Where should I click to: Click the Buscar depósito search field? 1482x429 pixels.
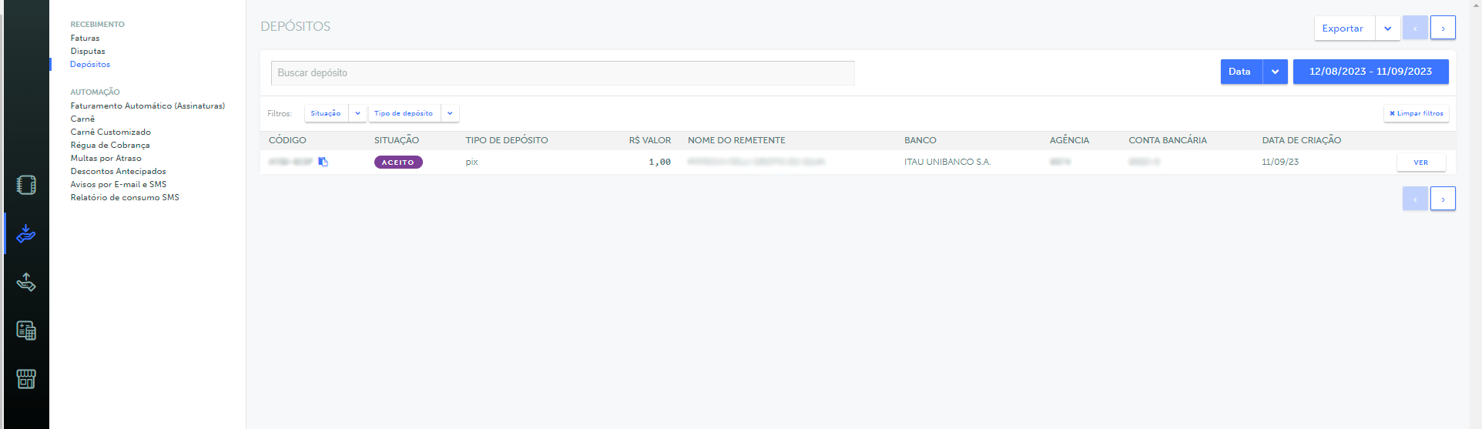click(563, 73)
